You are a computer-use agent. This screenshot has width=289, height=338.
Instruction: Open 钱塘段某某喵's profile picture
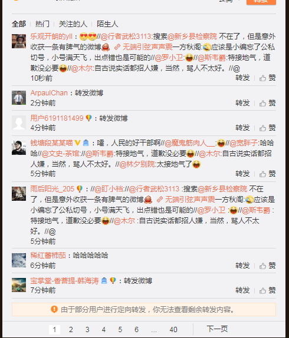19,148
